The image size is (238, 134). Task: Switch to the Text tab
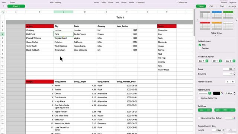click(222, 6)
